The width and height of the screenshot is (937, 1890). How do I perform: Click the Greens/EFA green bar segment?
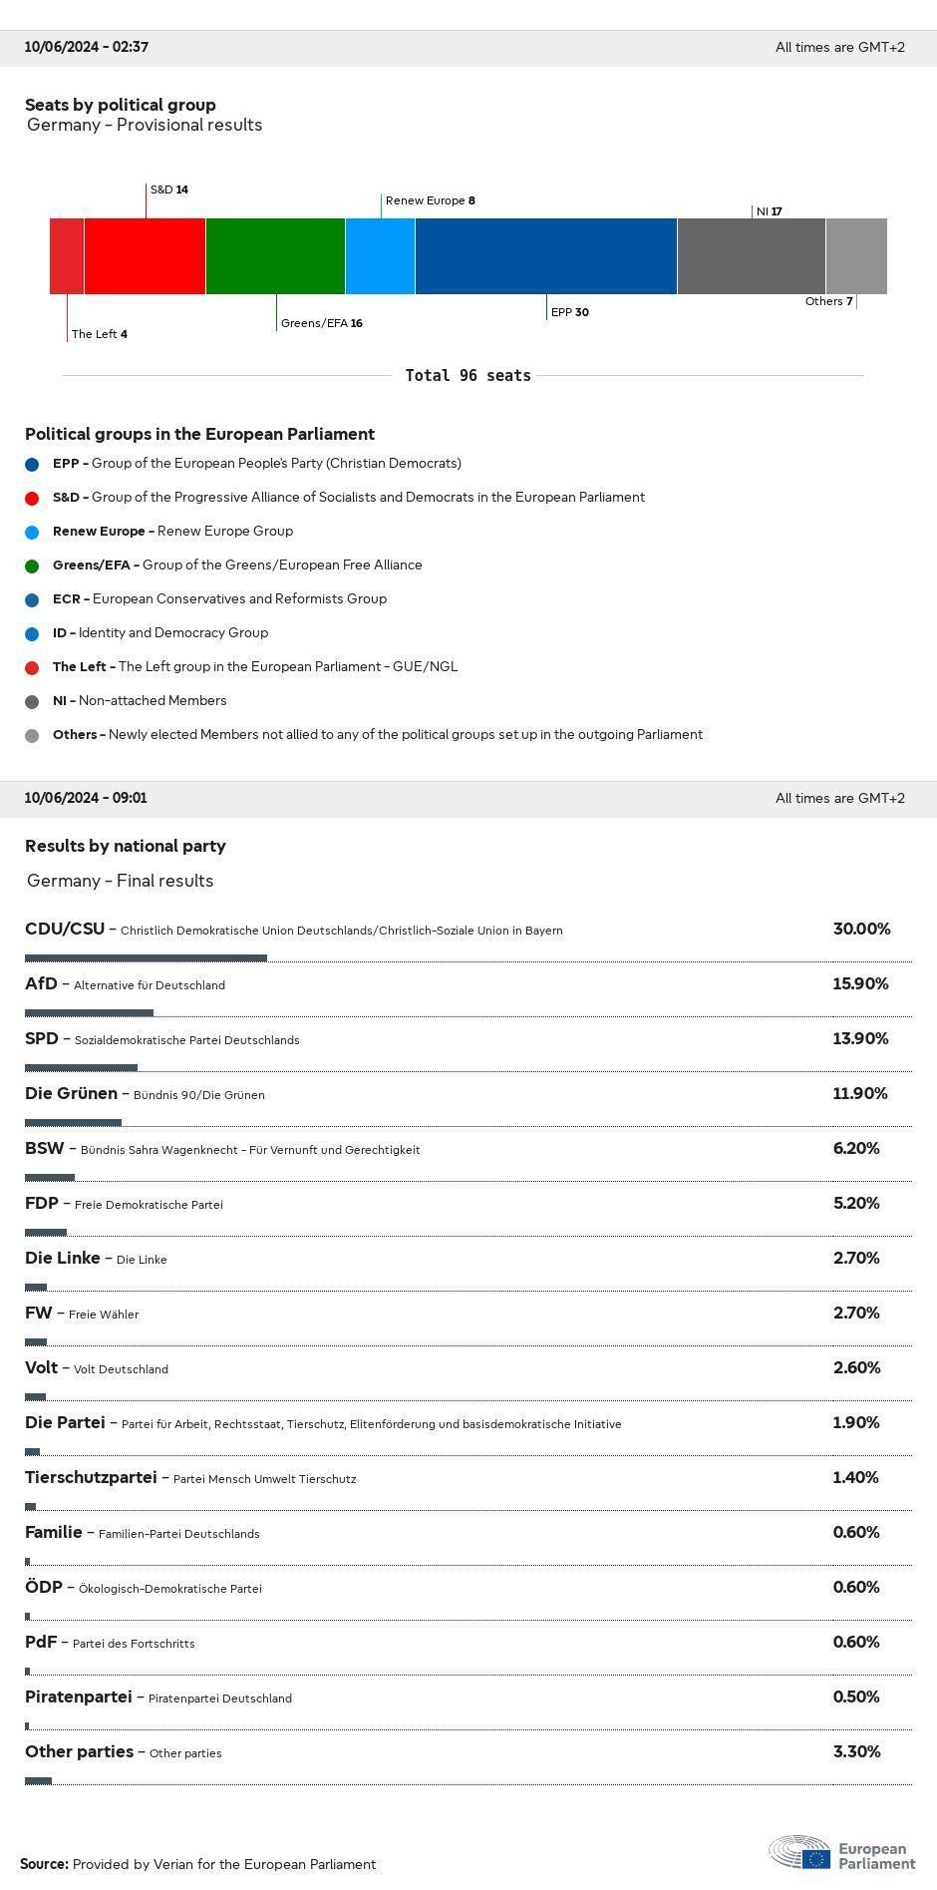[x=275, y=256]
